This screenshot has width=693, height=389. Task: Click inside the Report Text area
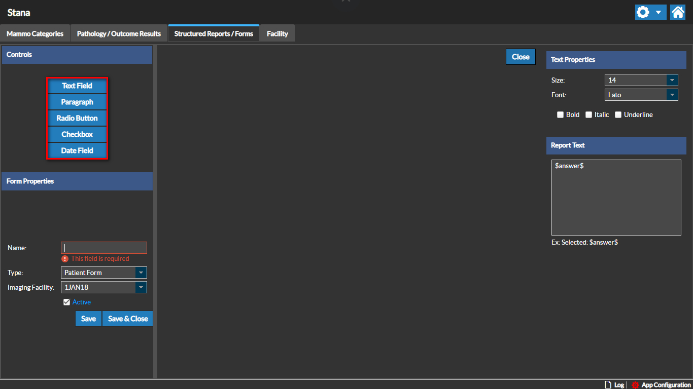[616, 198]
